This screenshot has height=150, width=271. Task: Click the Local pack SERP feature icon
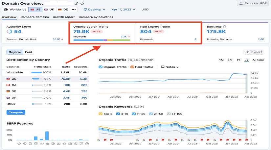[x=25, y=144]
